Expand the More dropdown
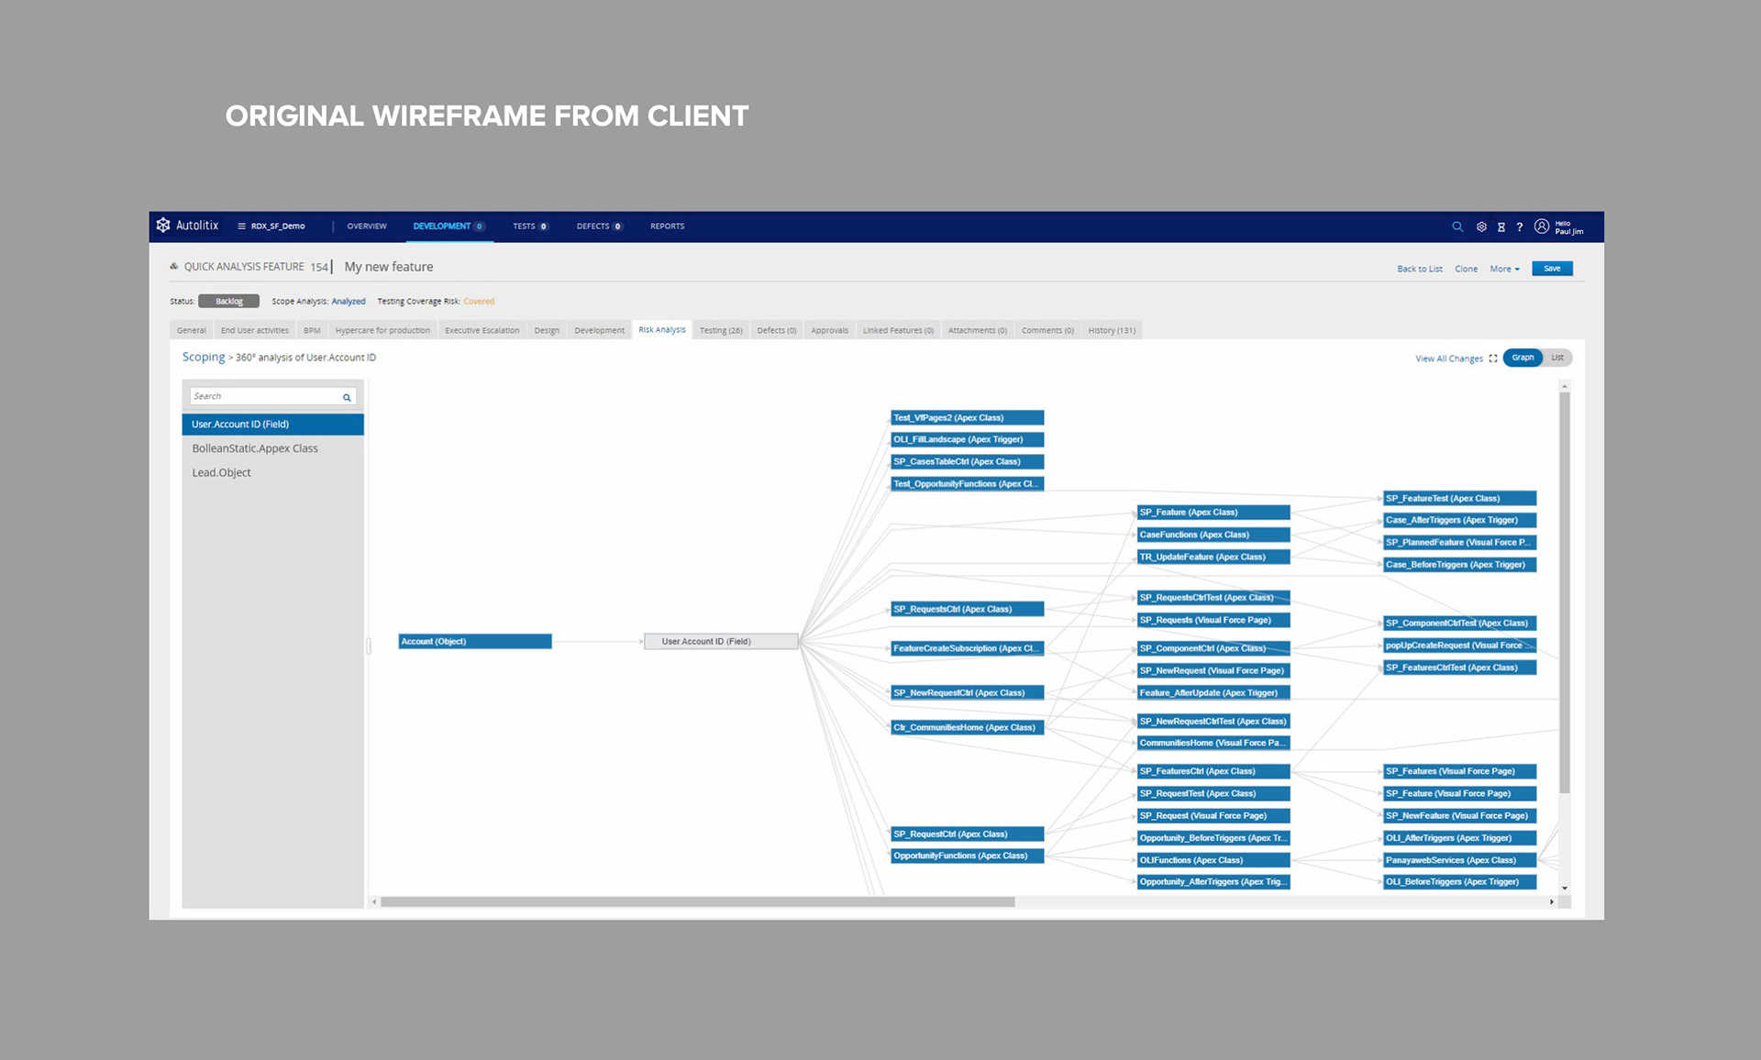Viewport: 1761px width, 1060px height. (x=1504, y=269)
